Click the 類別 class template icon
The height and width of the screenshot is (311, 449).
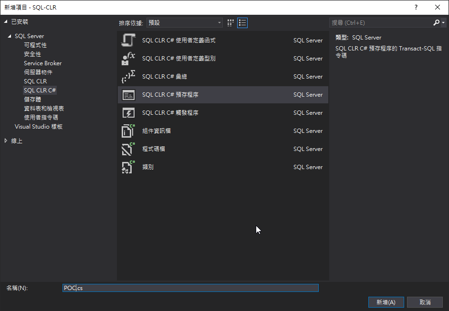coord(128,167)
